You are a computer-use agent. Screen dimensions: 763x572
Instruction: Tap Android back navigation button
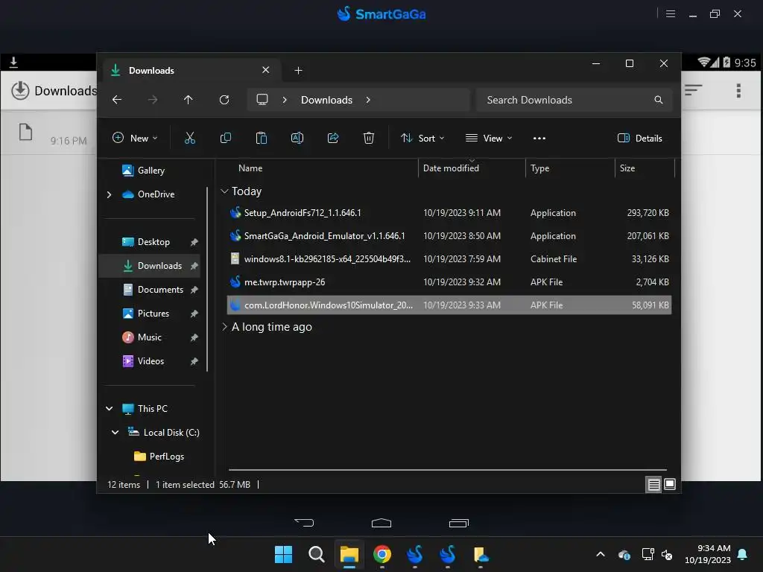pyautogui.click(x=304, y=523)
